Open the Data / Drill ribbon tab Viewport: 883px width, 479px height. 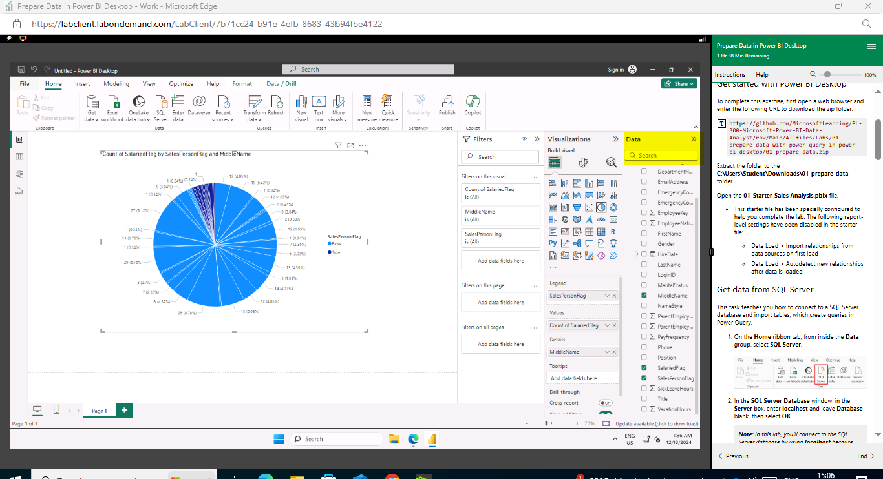tap(281, 83)
